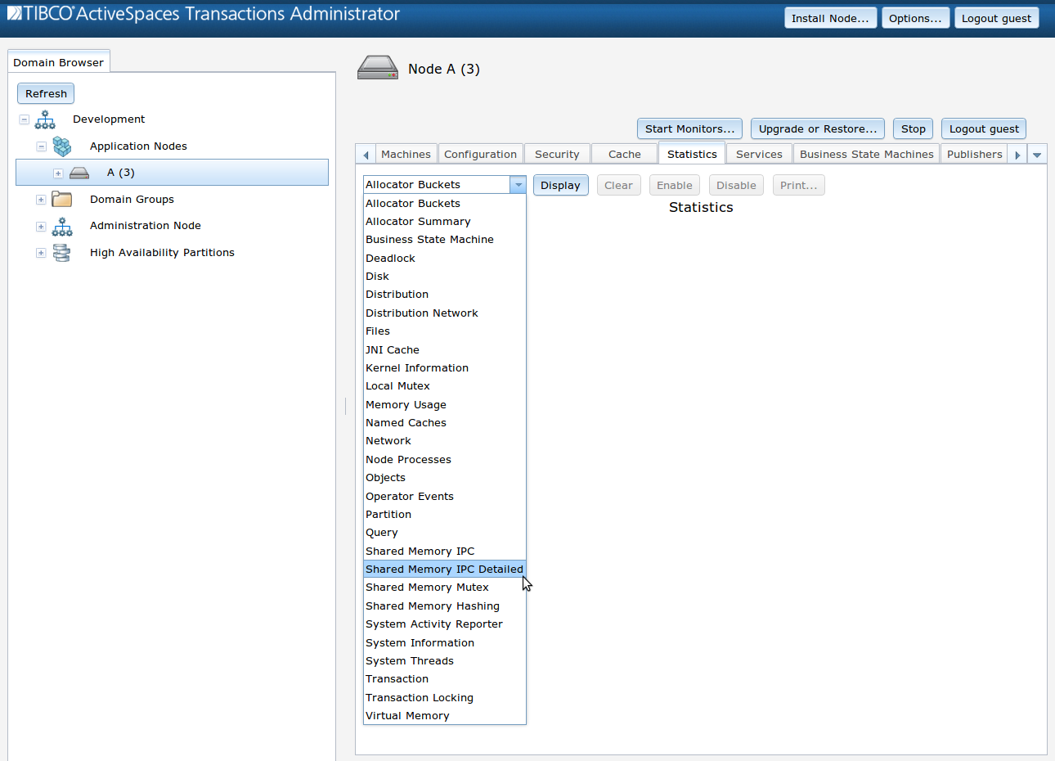Click the Domain Groups folder icon
The height and width of the screenshot is (761, 1055).
tap(61, 199)
